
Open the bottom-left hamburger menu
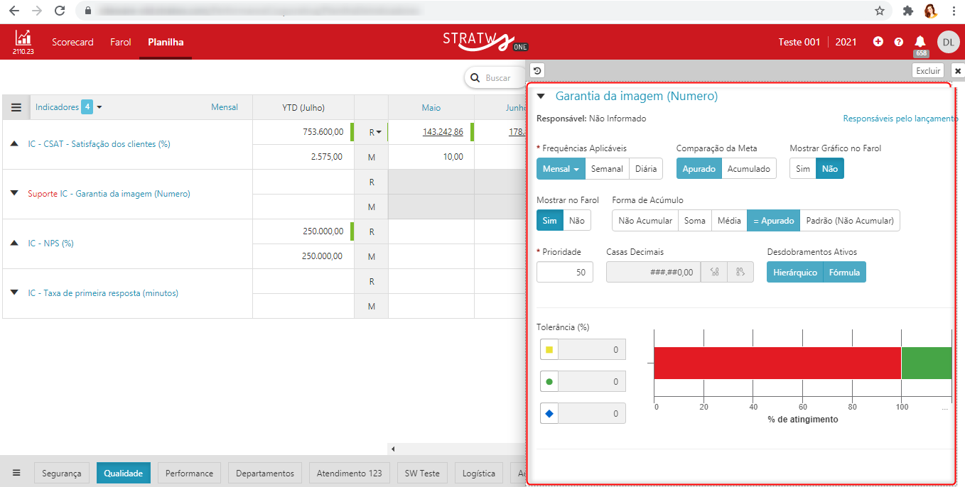click(x=16, y=473)
